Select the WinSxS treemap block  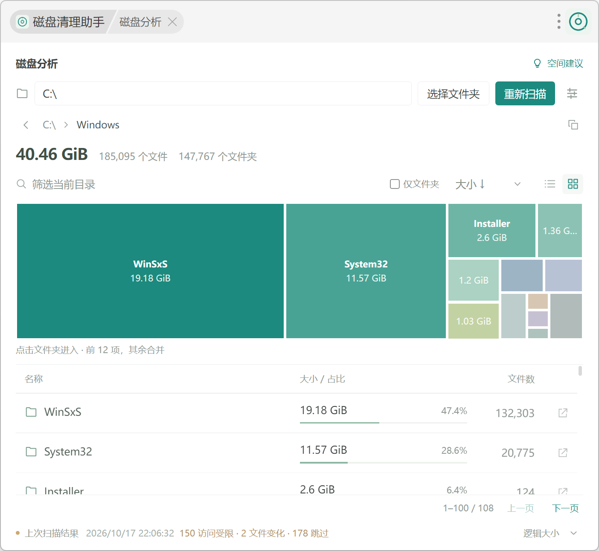coord(150,271)
